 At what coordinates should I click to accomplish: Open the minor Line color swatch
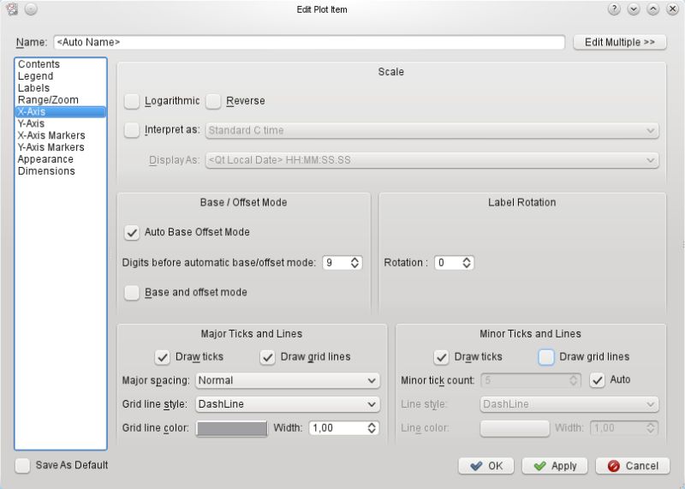click(x=515, y=428)
